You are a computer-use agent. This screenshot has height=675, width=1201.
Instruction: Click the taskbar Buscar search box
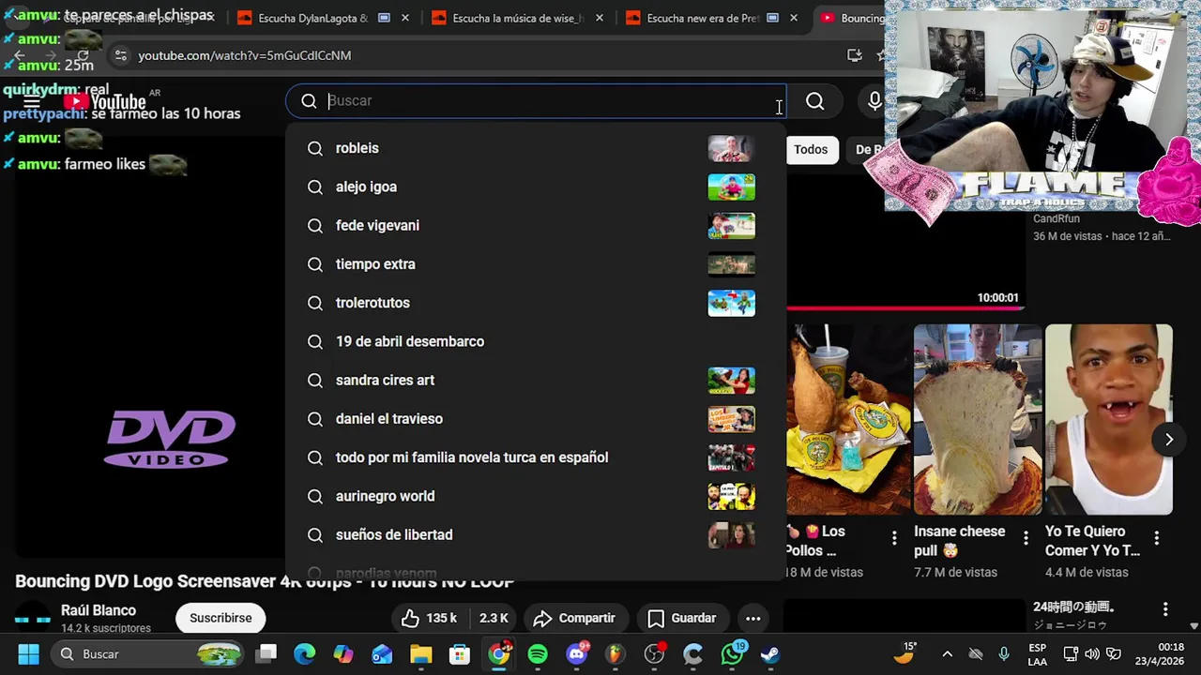pyautogui.click(x=148, y=653)
